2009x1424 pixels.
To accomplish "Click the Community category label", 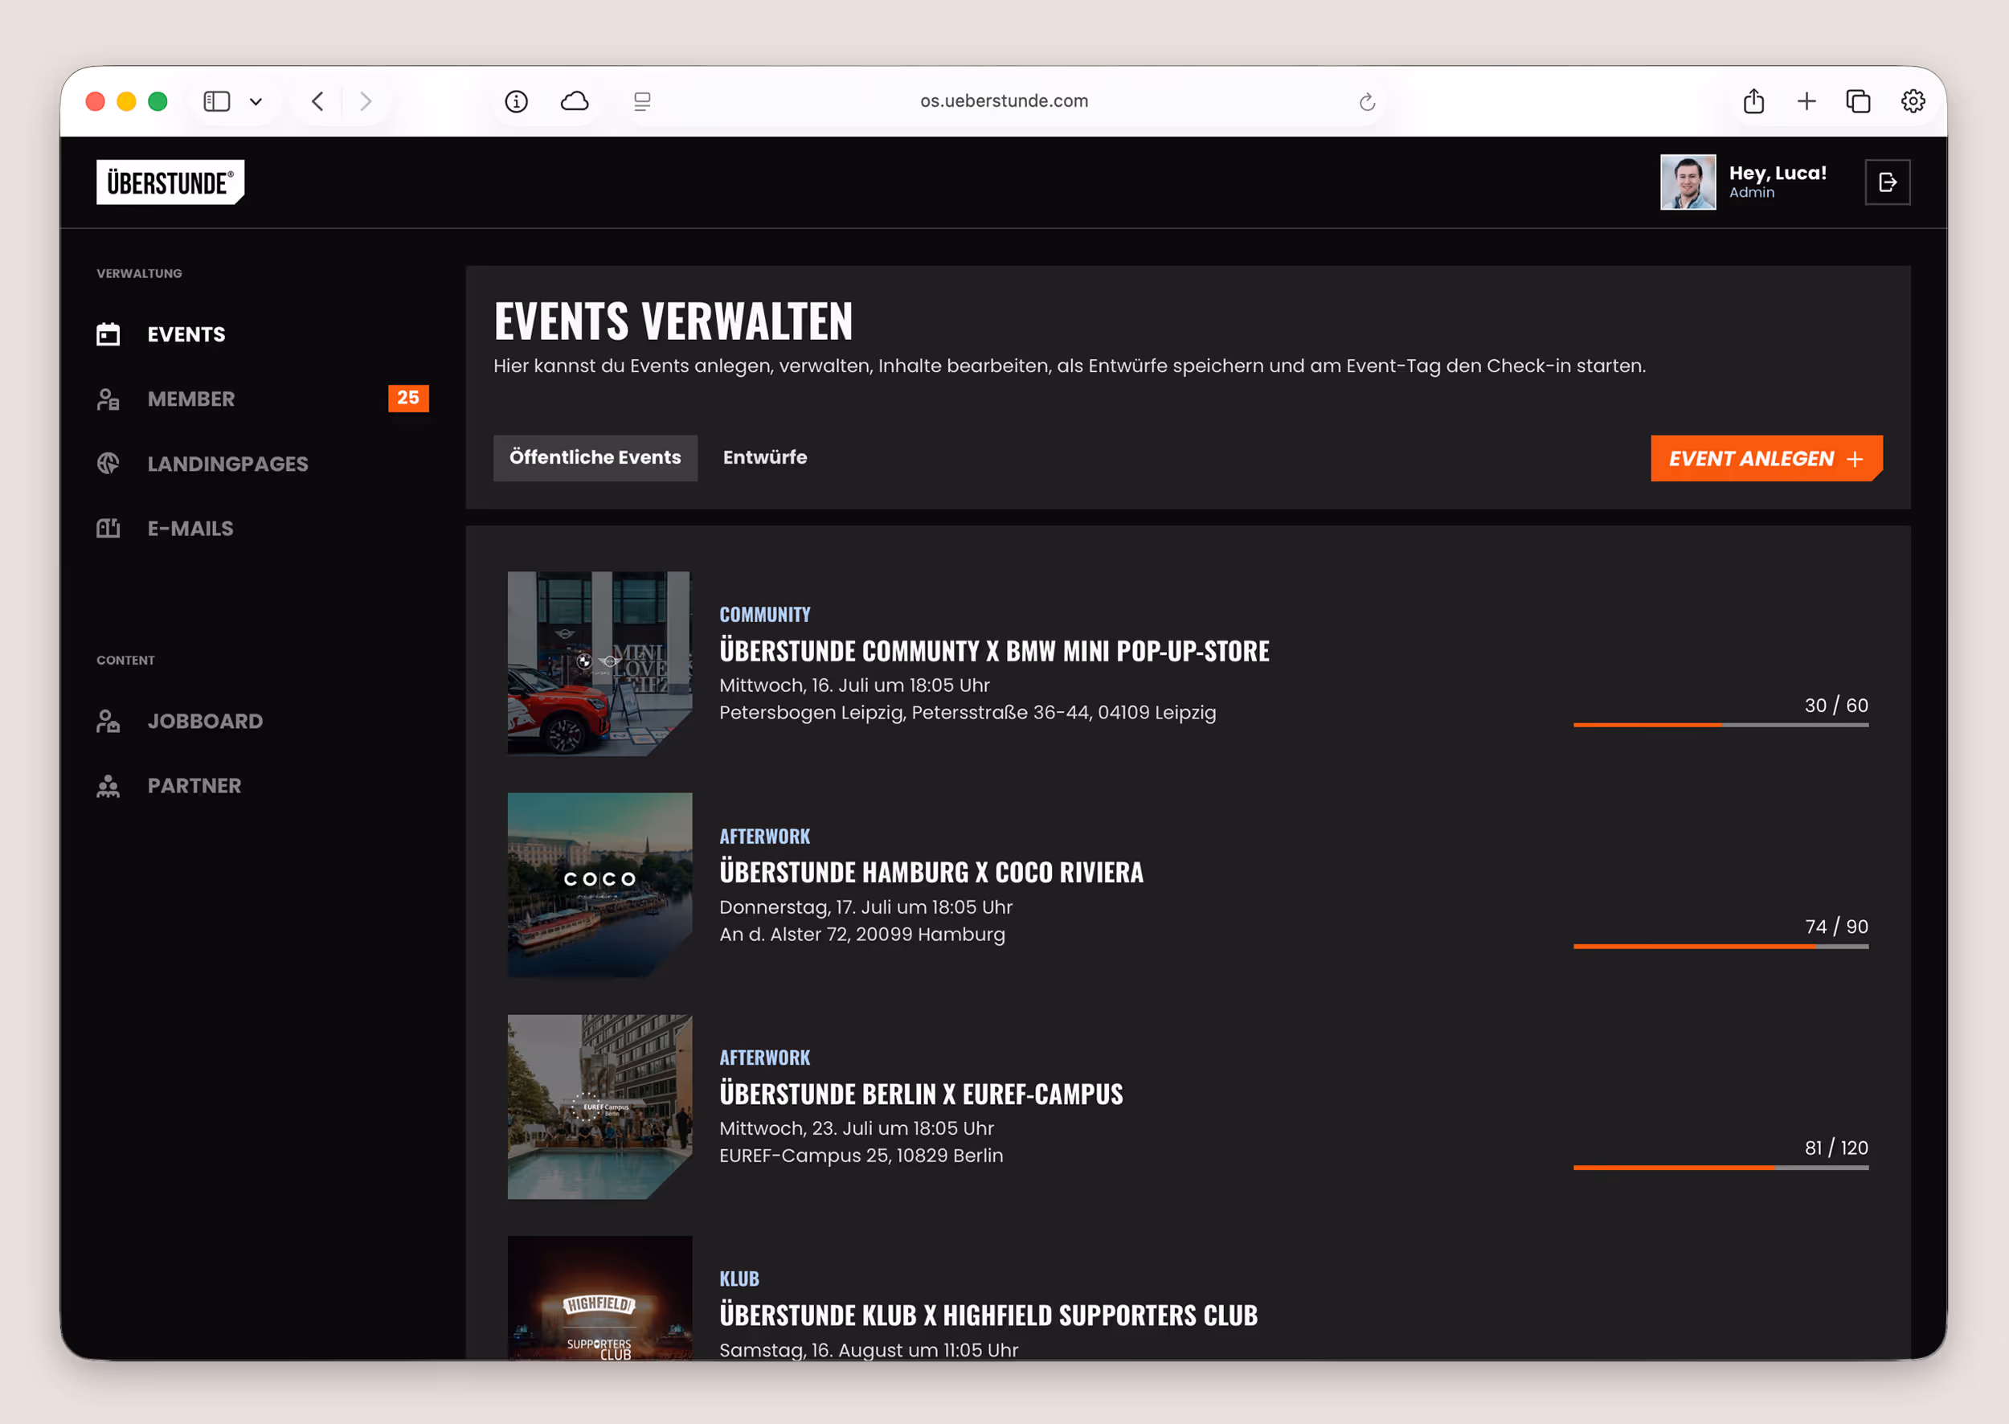I will click(765, 615).
